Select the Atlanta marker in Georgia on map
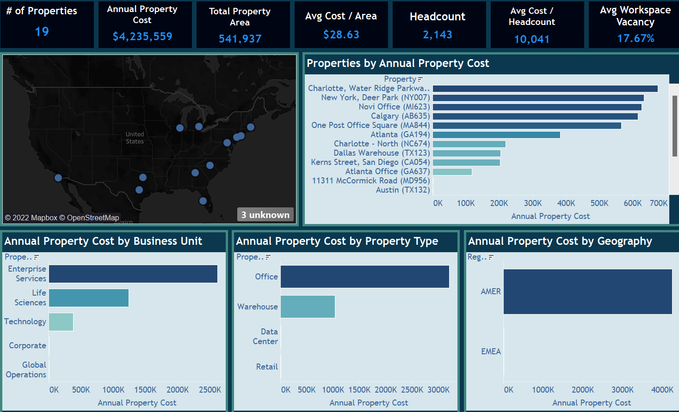 pos(195,173)
